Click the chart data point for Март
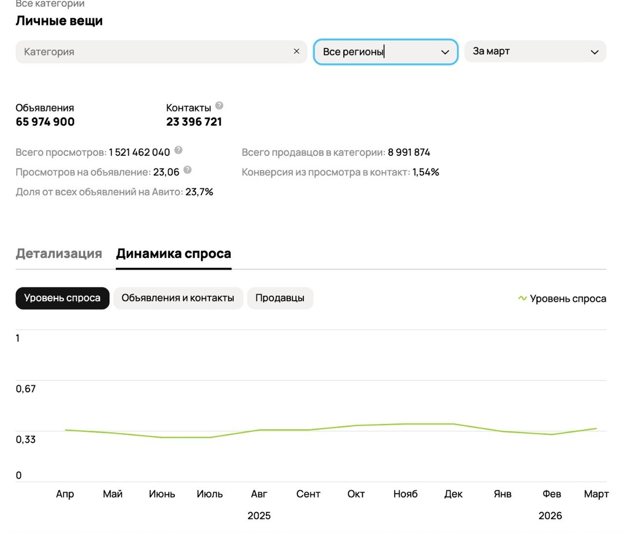 (595, 429)
